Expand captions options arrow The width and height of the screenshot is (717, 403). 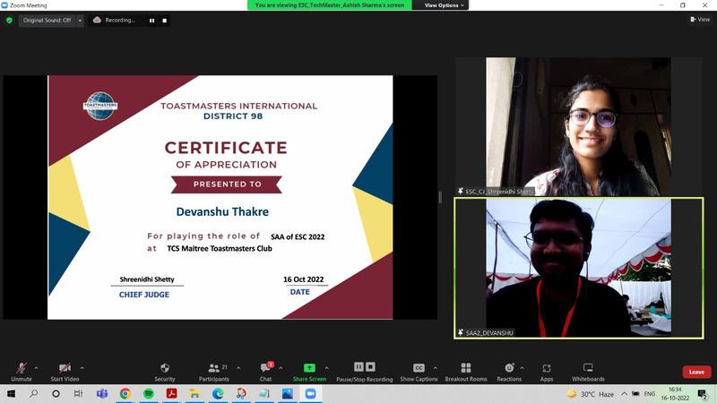coord(435,368)
